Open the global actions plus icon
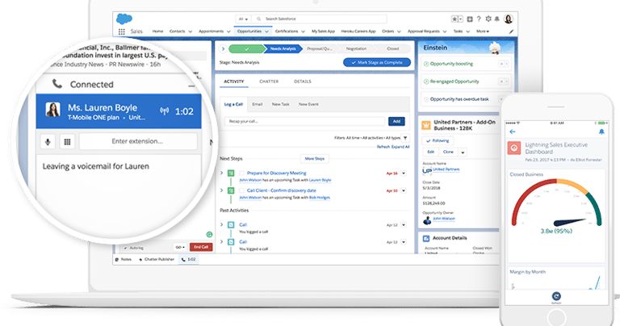The image size is (620, 326). pos(470,19)
